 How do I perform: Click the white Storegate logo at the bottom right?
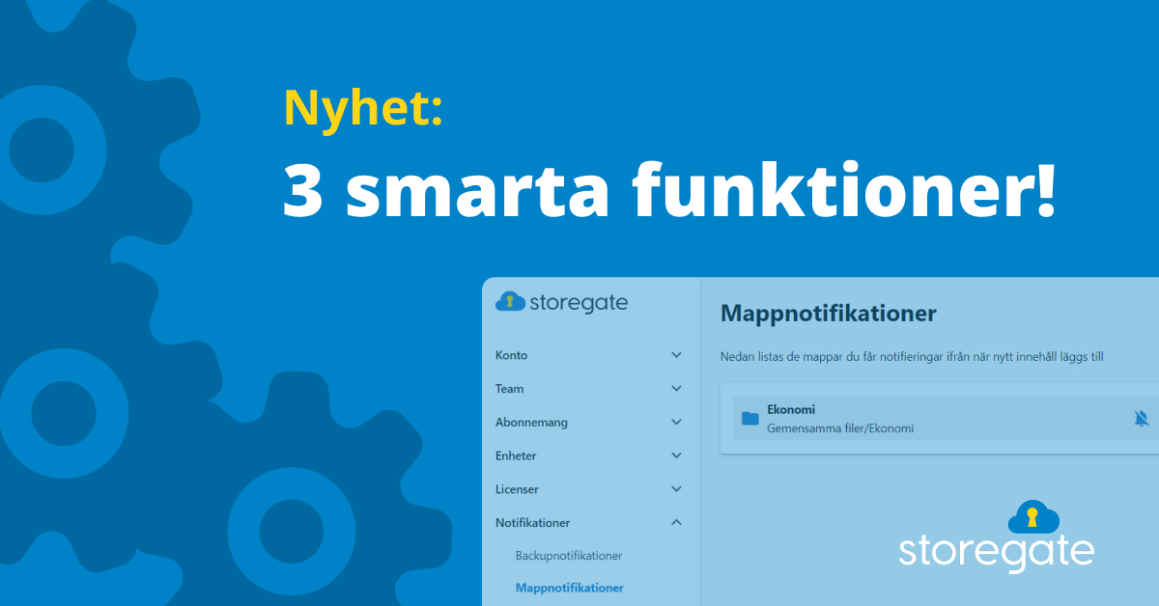996,537
